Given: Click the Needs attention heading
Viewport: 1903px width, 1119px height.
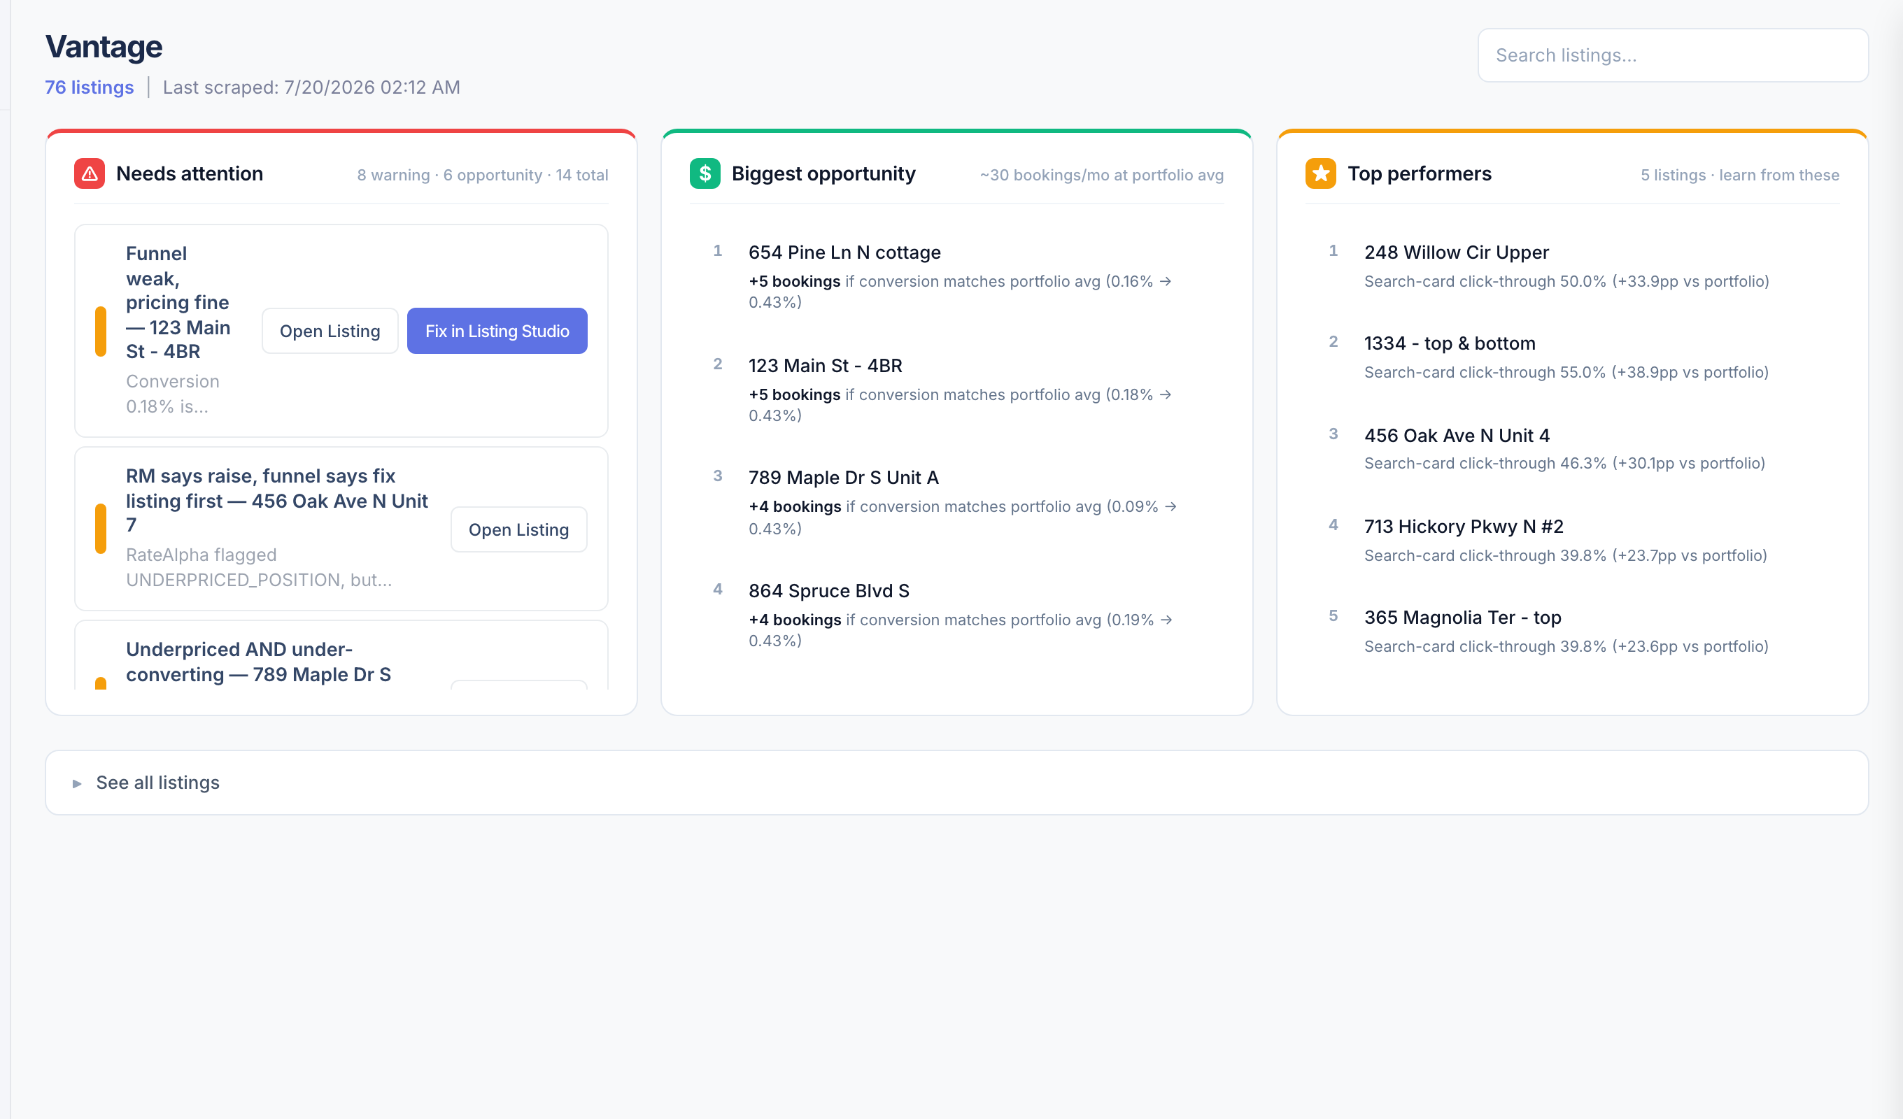Looking at the screenshot, I should pyautogui.click(x=190, y=173).
